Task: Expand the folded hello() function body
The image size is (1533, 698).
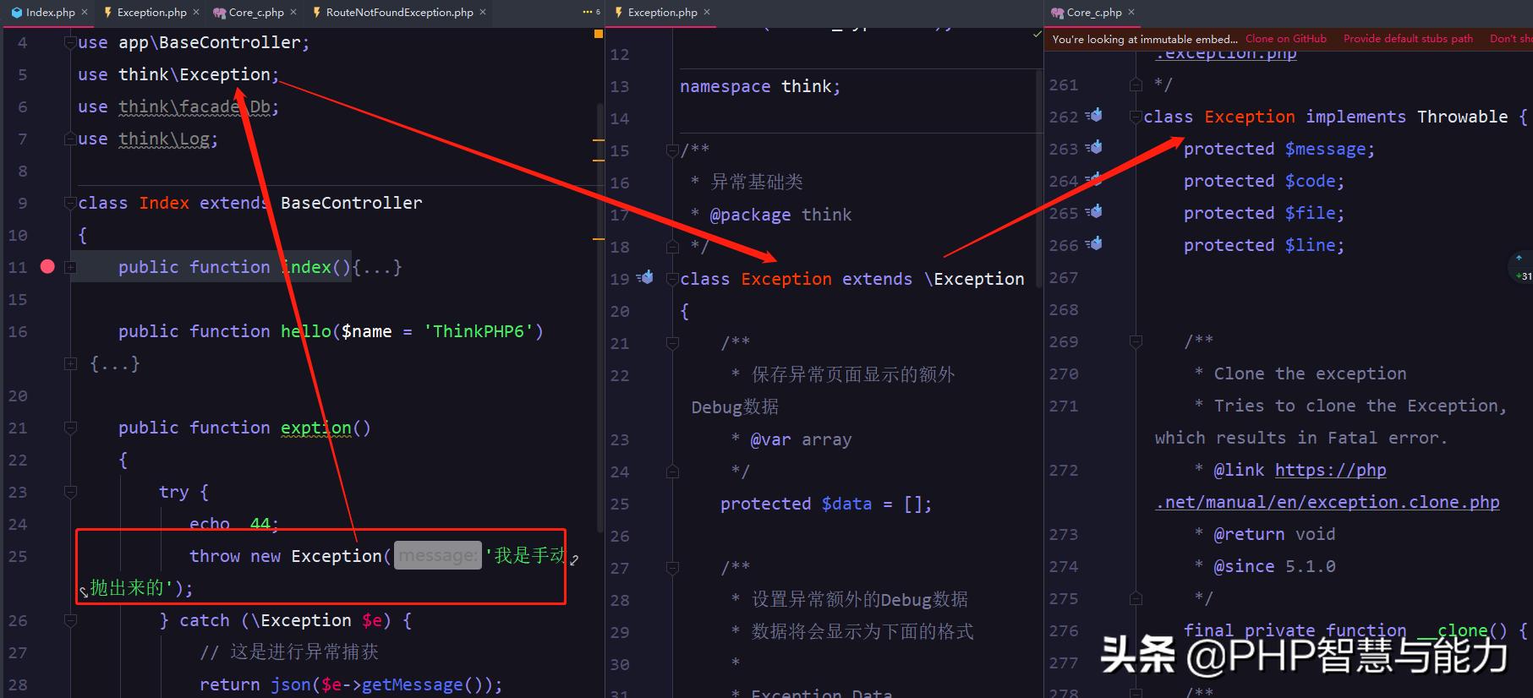Action: tap(70, 363)
